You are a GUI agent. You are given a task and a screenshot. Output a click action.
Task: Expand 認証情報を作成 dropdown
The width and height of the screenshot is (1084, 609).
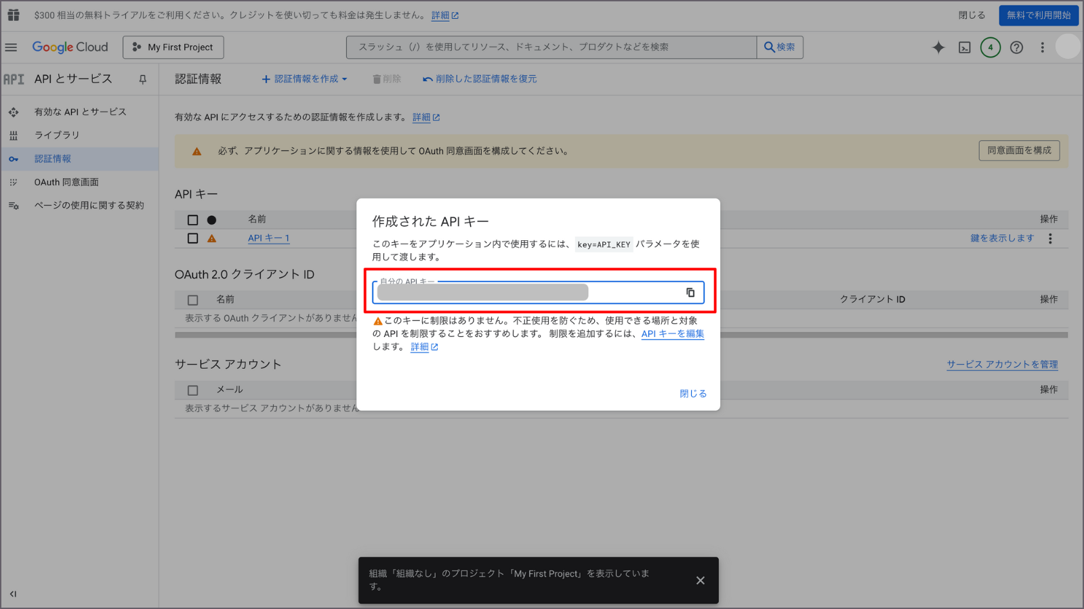304,79
